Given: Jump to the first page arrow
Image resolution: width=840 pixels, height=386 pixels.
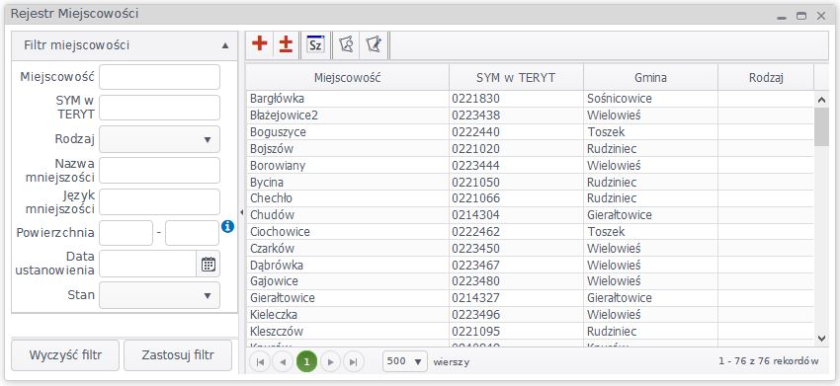Looking at the screenshot, I should pos(260,362).
